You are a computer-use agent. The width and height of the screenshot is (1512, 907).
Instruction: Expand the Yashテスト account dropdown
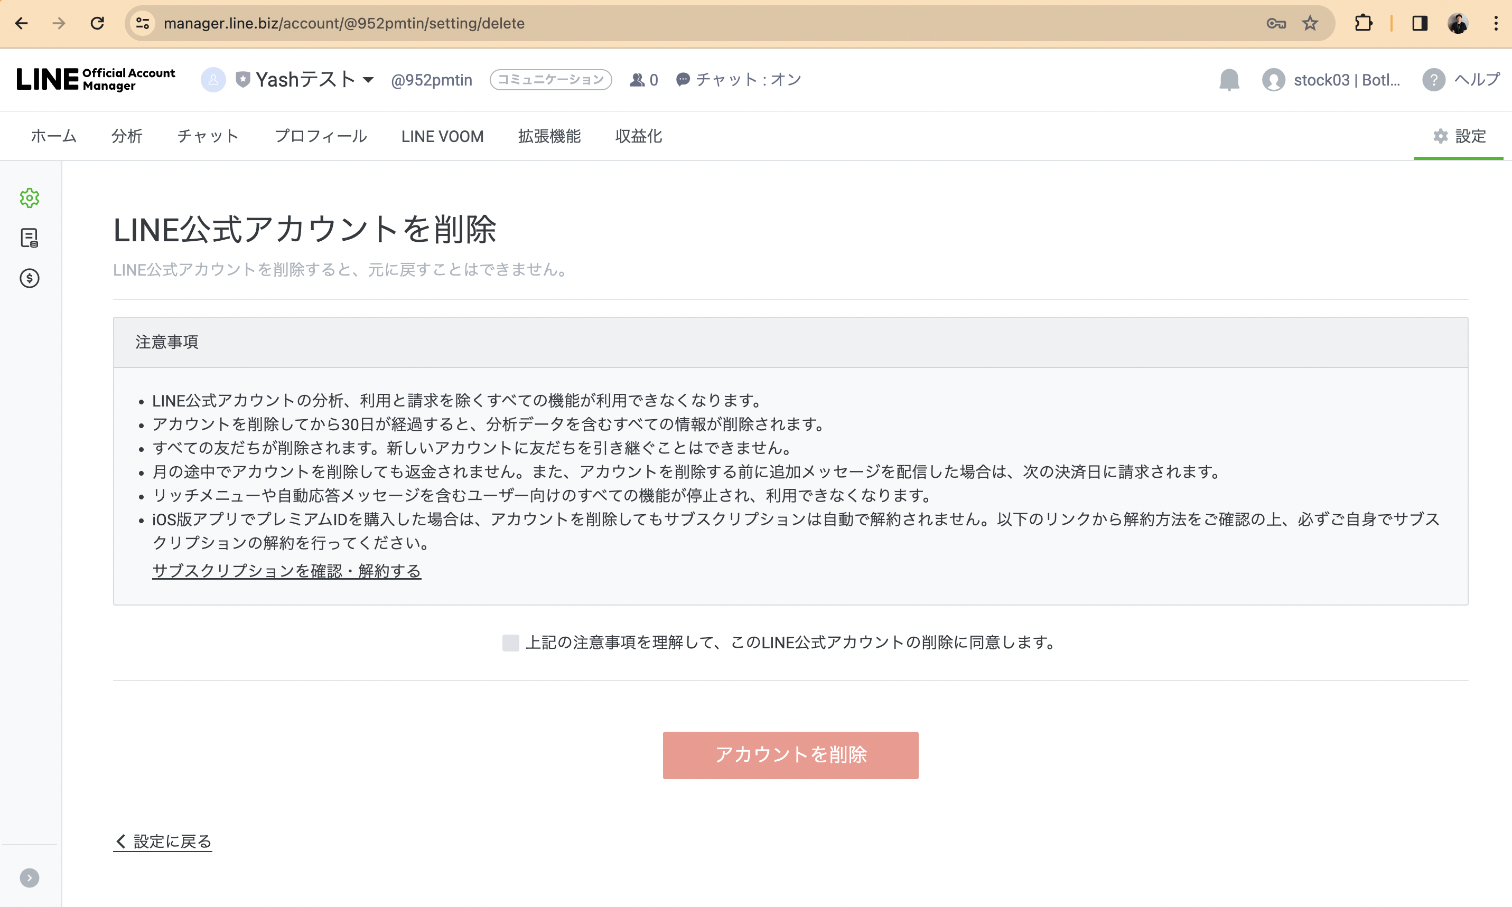368,80
